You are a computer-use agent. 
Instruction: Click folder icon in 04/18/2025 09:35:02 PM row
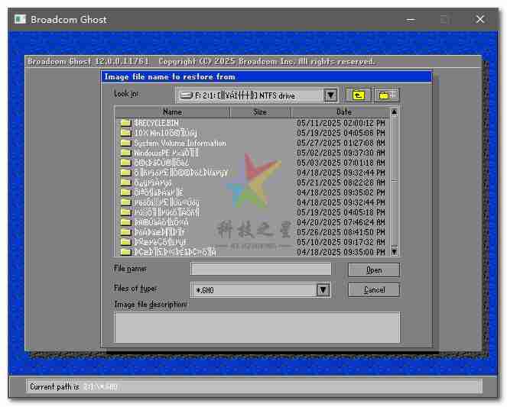(x=125, y=192)
